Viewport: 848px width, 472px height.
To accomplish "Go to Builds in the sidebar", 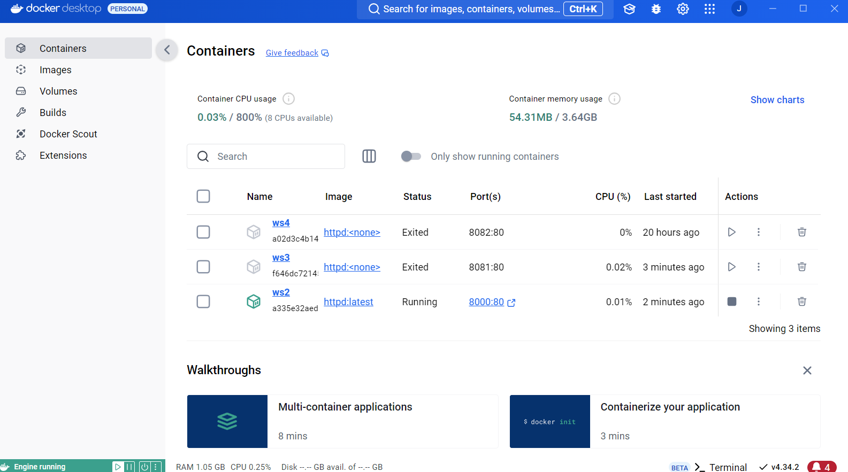I will click(x=78, y=112).
